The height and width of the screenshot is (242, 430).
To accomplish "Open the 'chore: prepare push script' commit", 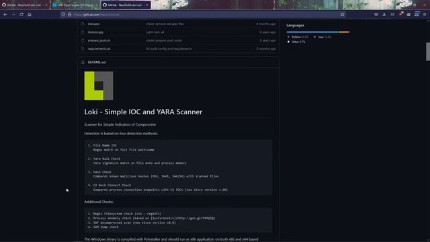I will click(x=164, y=40).
